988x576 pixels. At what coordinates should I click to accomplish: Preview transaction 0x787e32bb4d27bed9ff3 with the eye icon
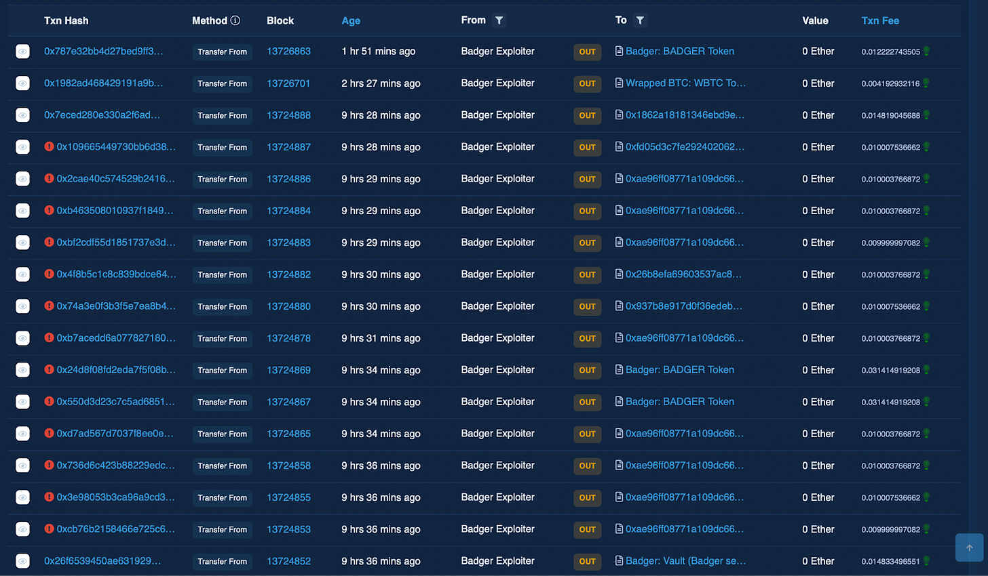(22, 52)
